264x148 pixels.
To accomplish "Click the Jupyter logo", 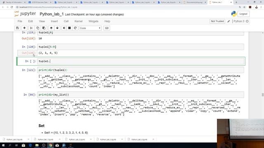I will click(x=25, y=14).
